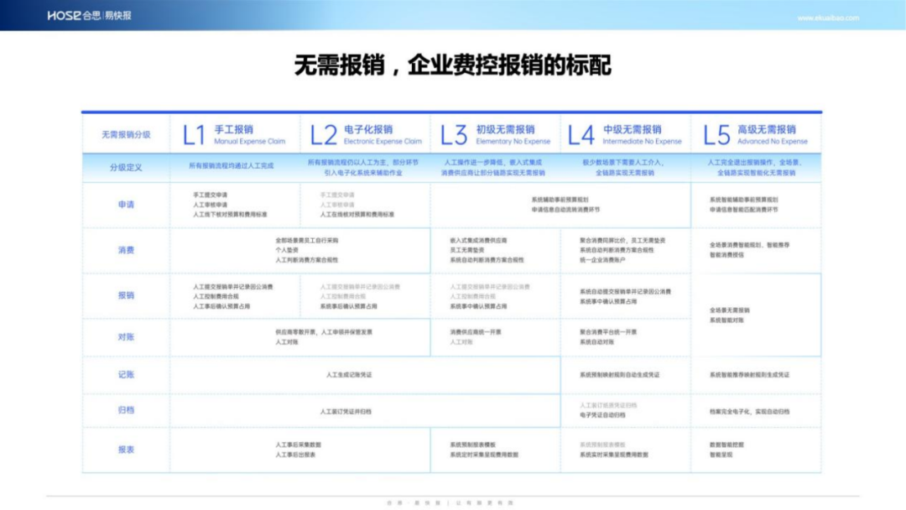Click 人工生成记账凭证 text

click(349, 375)
